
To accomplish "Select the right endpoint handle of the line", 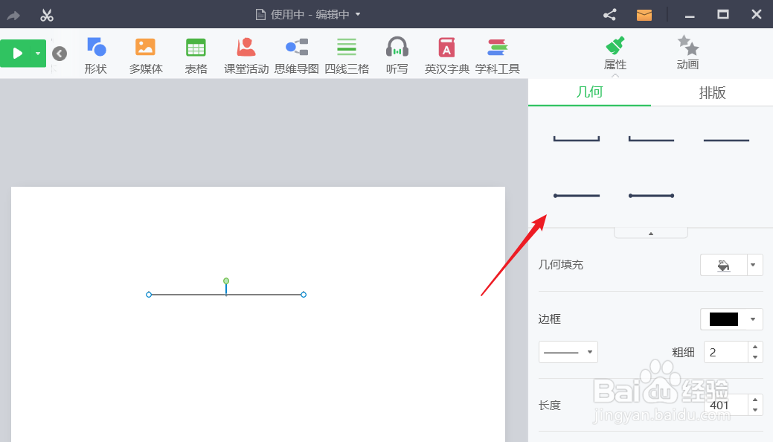I will tap(304, 295).
